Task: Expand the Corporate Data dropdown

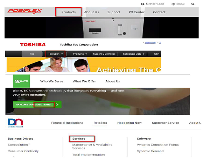Action: [x=134, y=54]
